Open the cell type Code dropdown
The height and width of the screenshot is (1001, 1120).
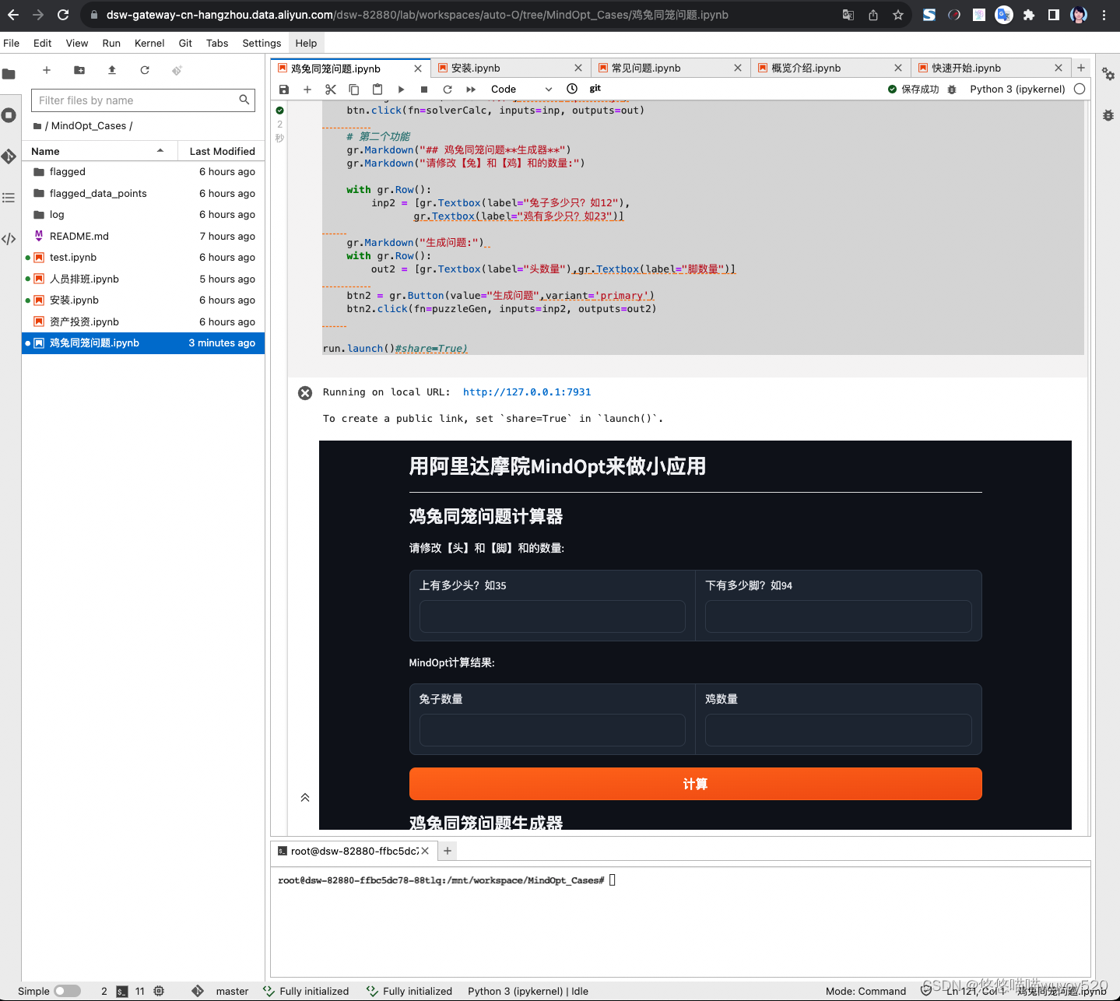[521, 90]
